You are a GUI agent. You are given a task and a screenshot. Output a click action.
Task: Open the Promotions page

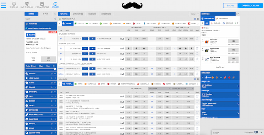pyautogui.click(x=42, y=5)
